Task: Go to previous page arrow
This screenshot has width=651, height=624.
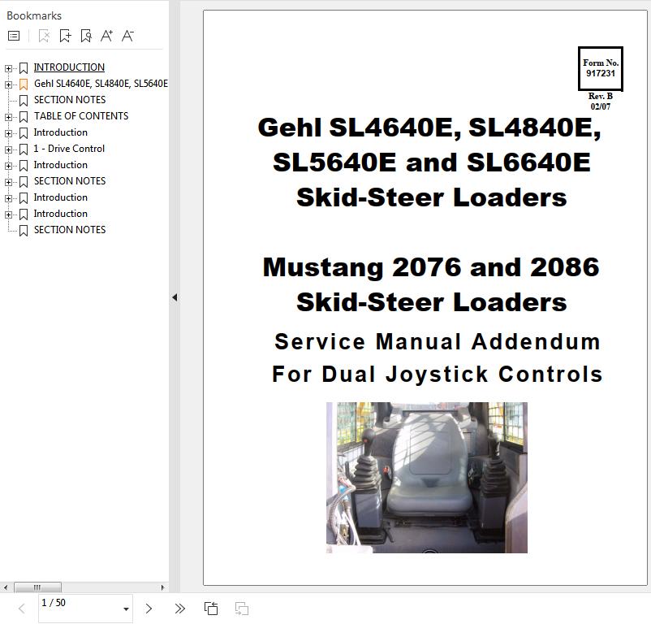Action: (x=22, y=609)
